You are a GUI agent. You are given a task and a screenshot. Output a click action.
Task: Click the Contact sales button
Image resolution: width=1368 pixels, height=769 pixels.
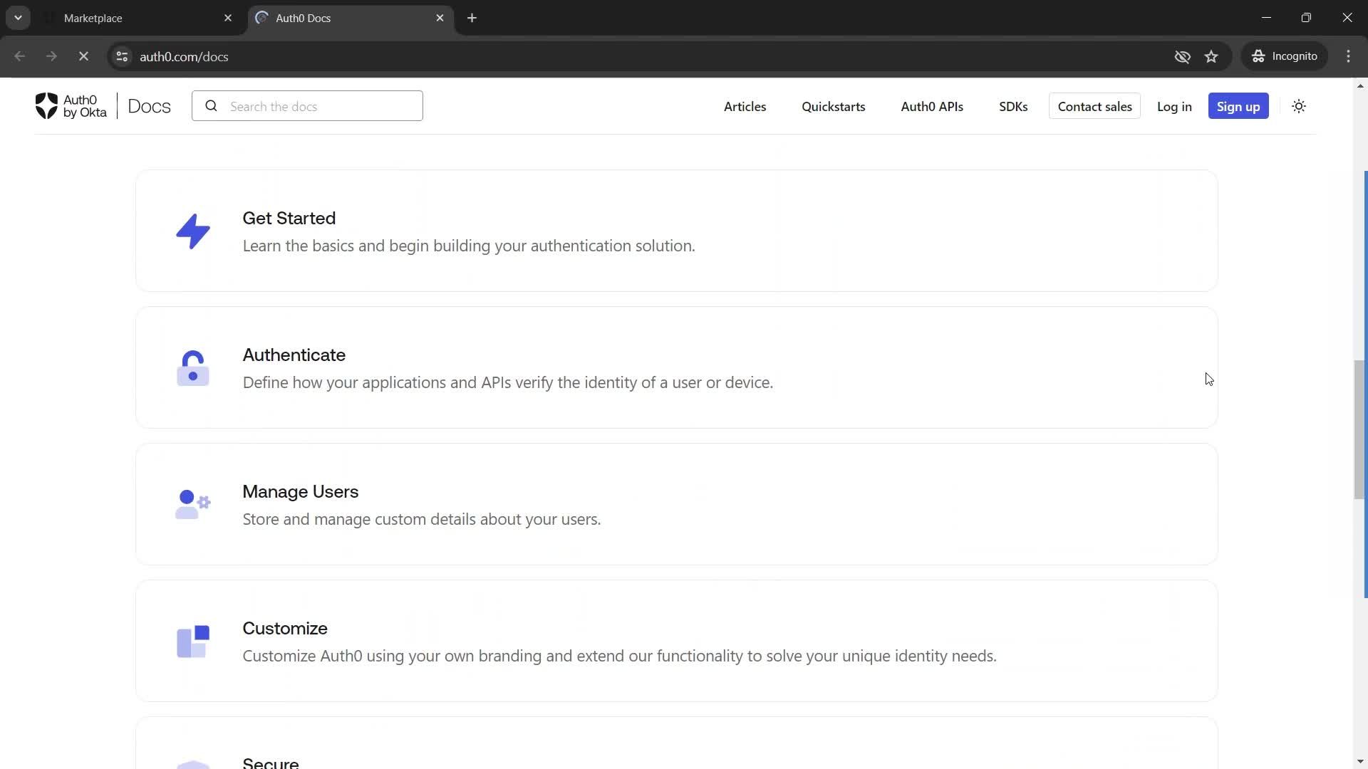(x=1094, y=106)
